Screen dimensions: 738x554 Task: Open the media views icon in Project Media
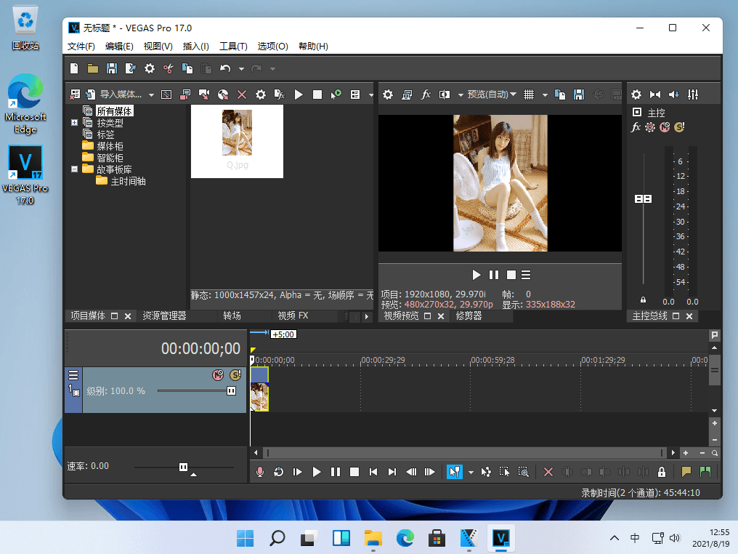(x=355, y=95)
